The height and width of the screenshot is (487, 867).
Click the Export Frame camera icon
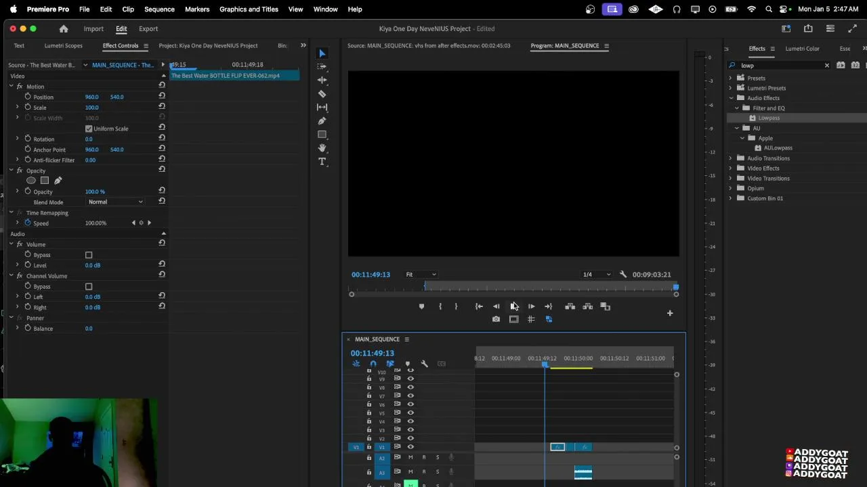(x=496, y=319)
